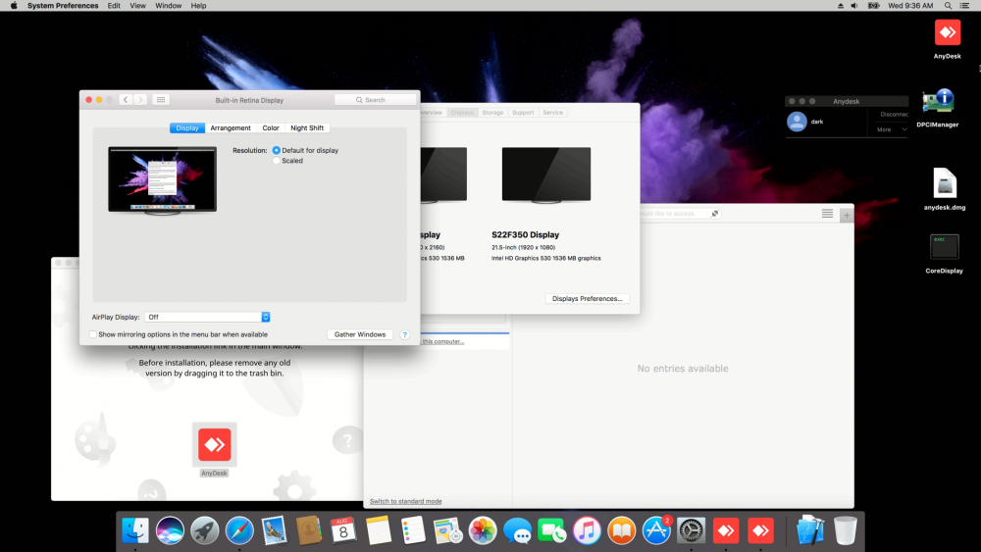Go back in System Preferences
Viewport: 981px width, 552px height.
[x=126, y=100]
